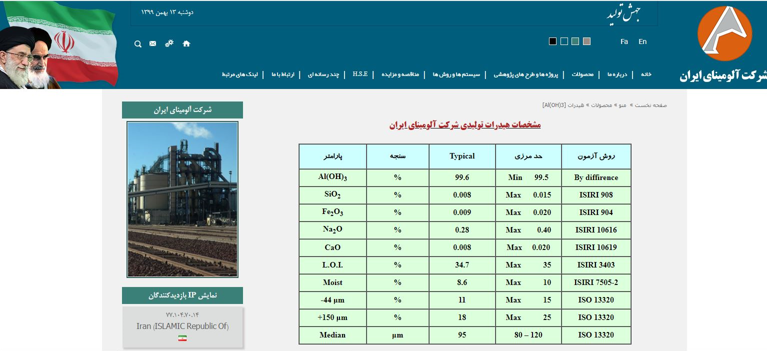
Task: Click the شرکت آلومینای ایران sidebar heading
Action: 182,110
